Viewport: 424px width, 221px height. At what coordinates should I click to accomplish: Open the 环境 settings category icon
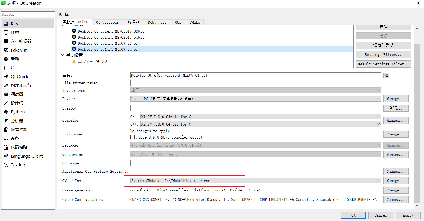pos(6,33)
